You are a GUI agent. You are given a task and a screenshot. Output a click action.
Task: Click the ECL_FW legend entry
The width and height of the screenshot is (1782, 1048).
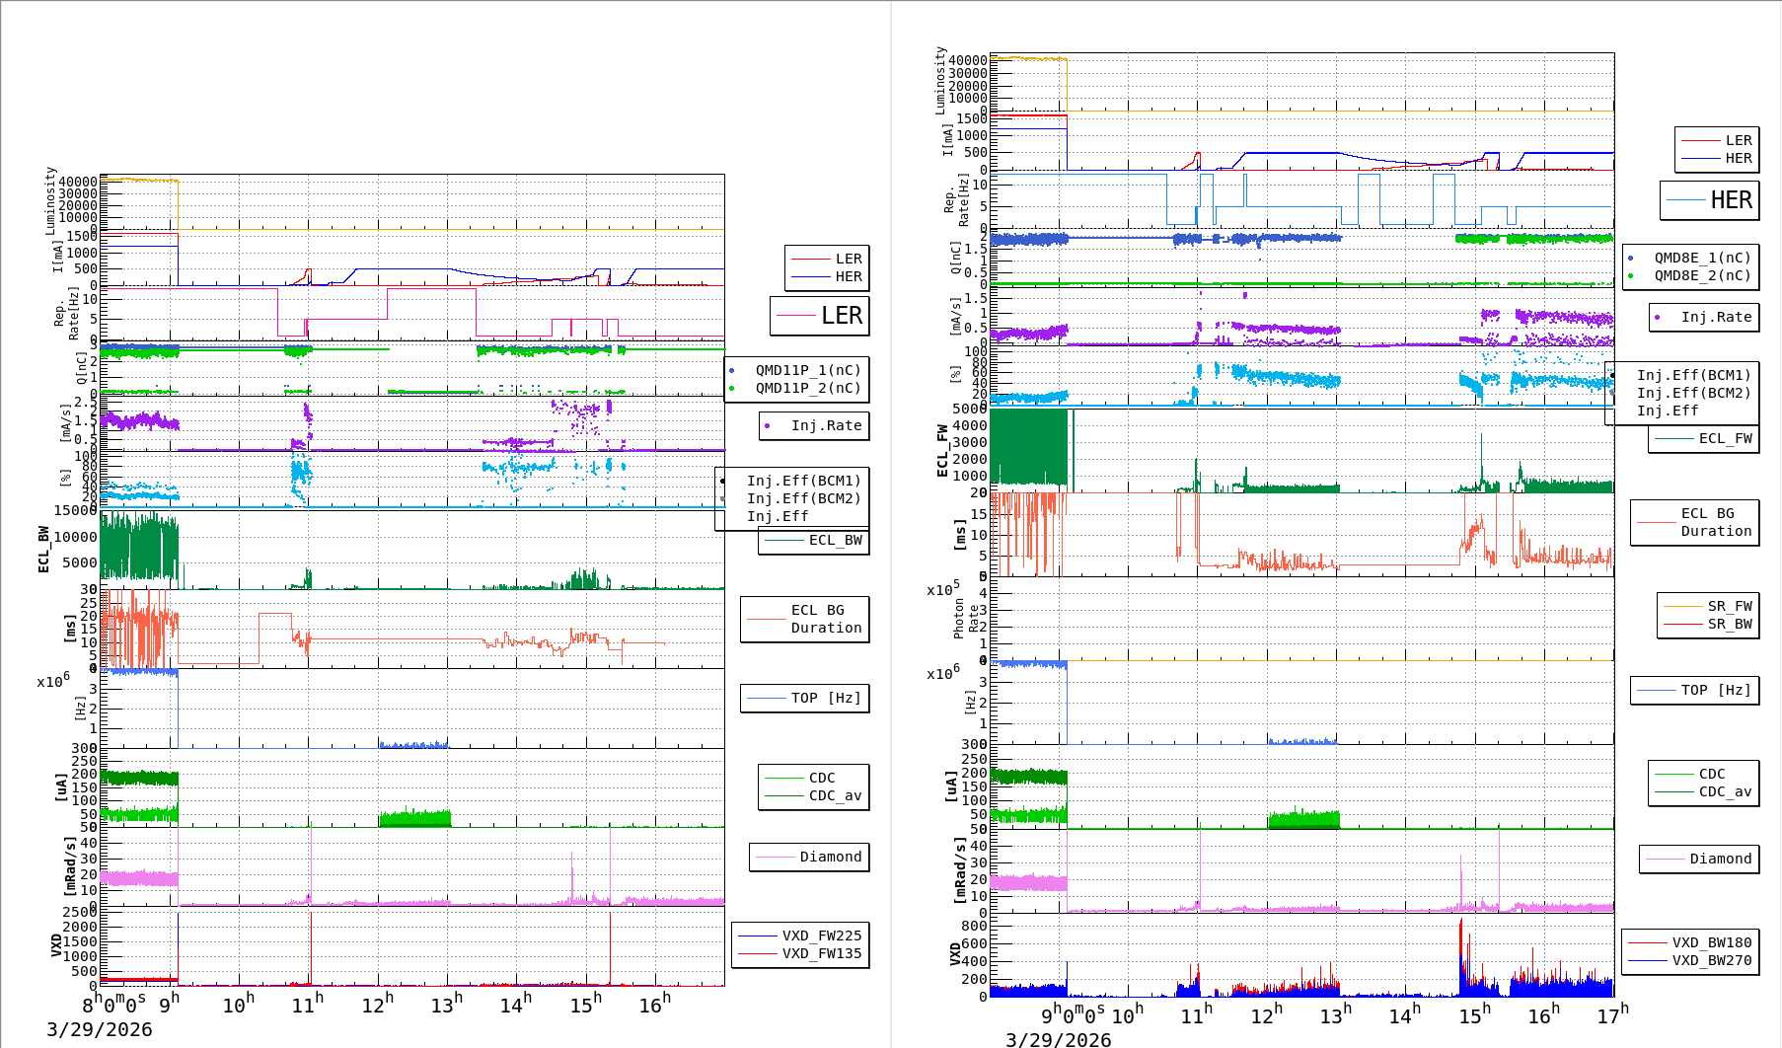[x=1704, y=439]
